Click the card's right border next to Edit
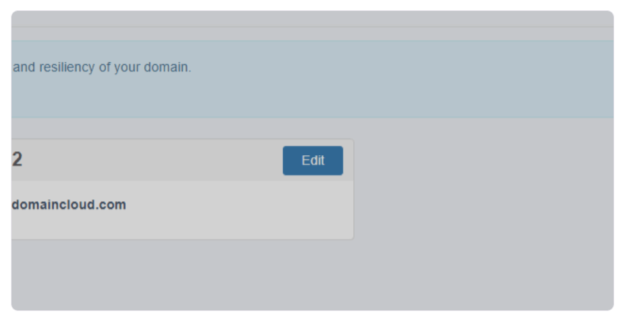The width and height of the screenshot is (636, 320). click(x=353, y=160)
